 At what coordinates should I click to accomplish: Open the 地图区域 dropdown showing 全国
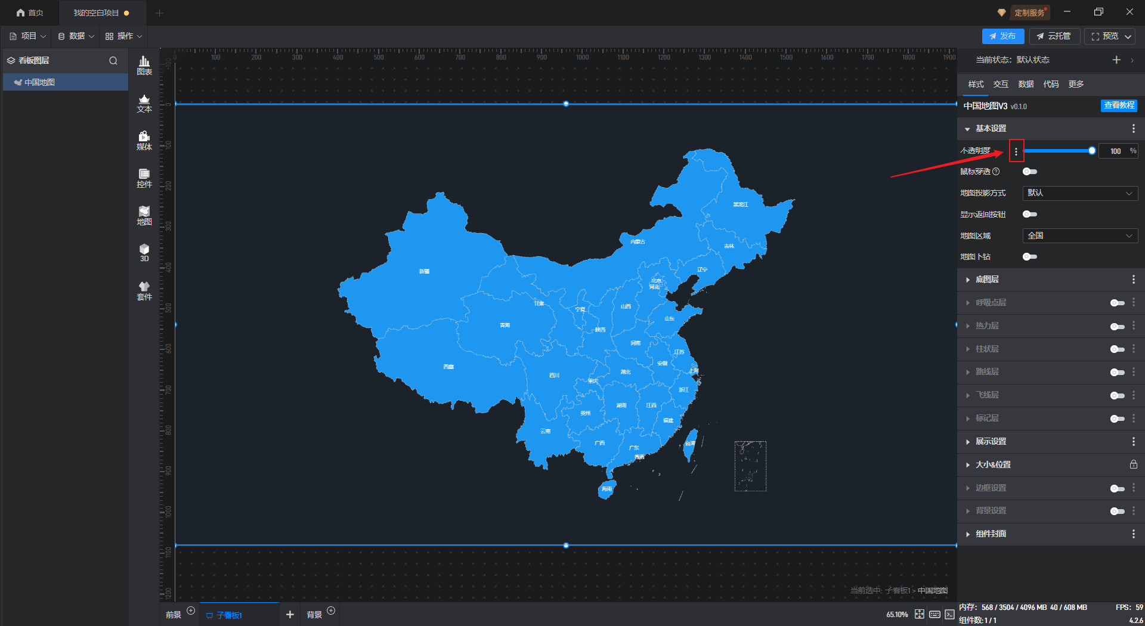pos(1080,235)
